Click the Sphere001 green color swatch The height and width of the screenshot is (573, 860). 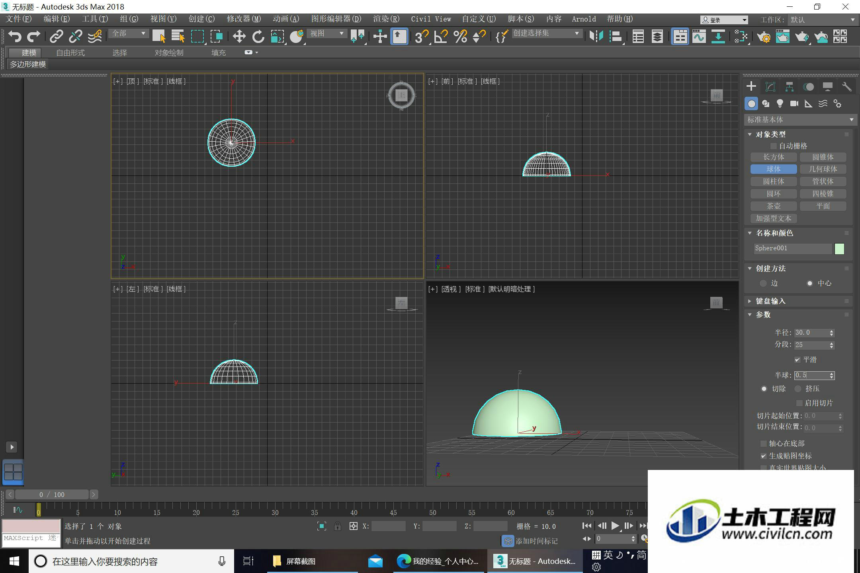839,249
